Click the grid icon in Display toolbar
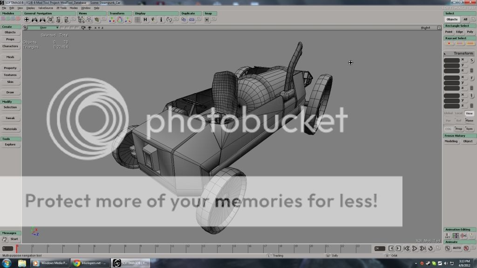The image size is (477, 268). 137,20
